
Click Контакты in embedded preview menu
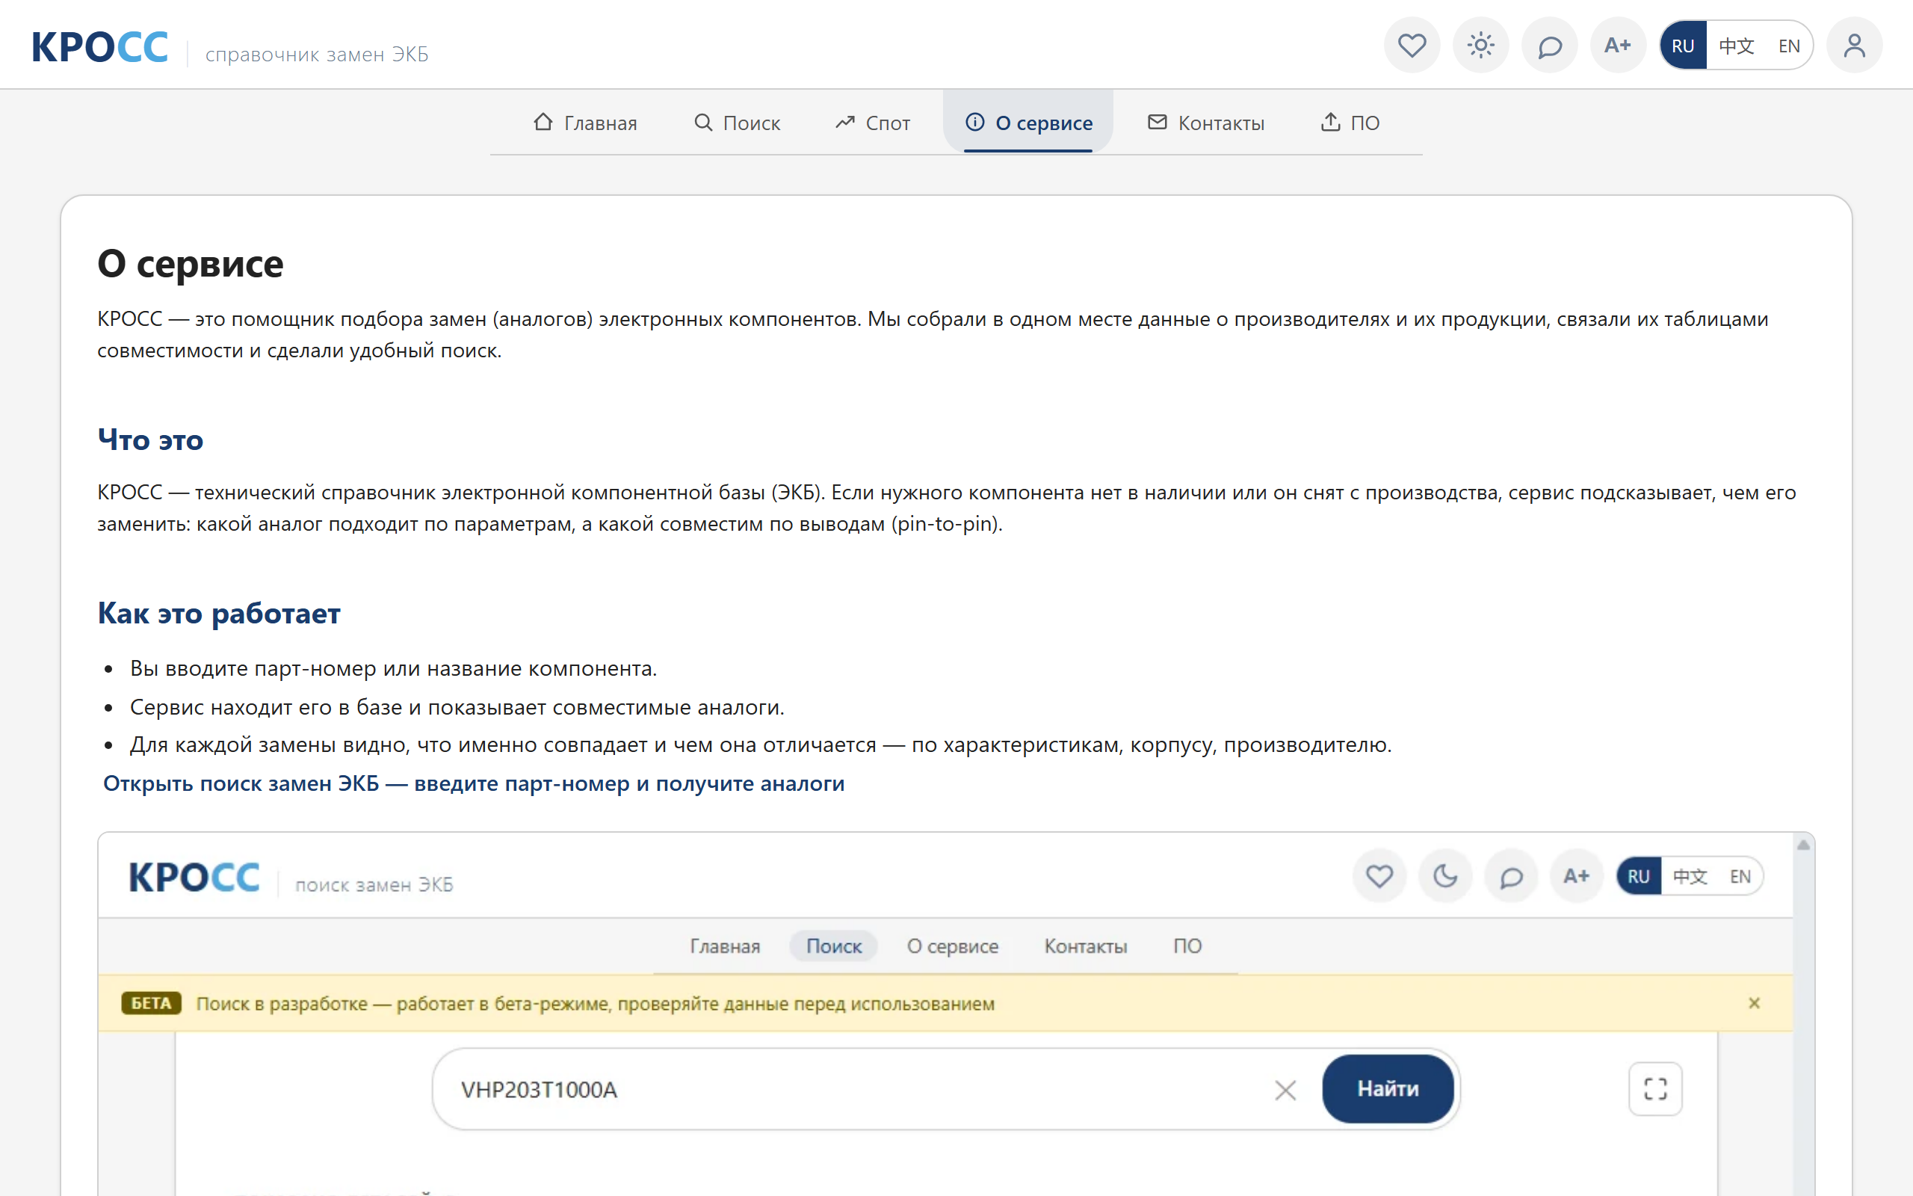(1085, 946)
